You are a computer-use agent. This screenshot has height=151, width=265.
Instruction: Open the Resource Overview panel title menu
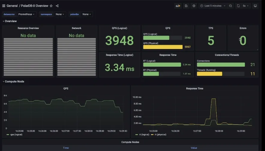(28, 28)
